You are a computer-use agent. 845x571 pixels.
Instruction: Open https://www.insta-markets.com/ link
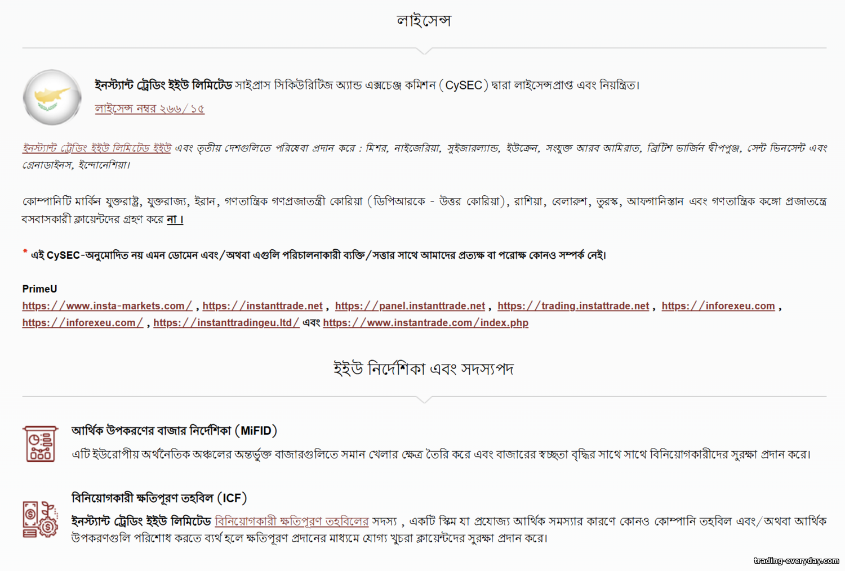(x=107, y=306)
